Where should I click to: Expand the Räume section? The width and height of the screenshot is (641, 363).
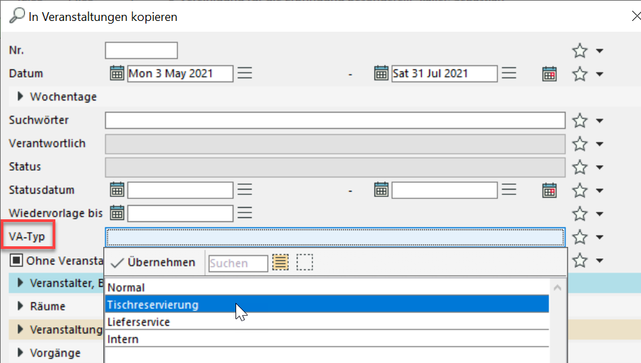pos(21,306)
